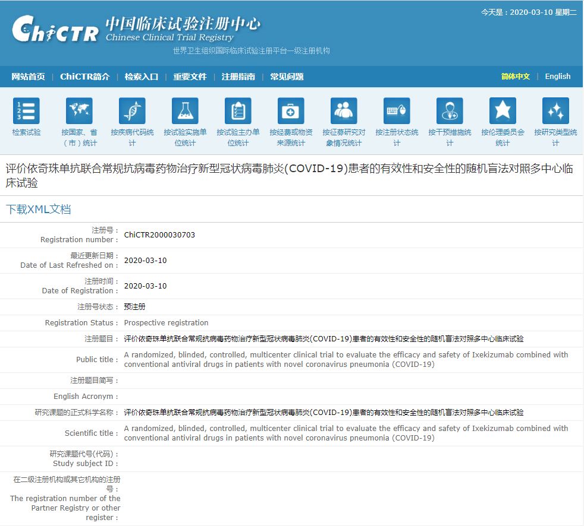Image resolution: width=584 pixels, height=526 pixels.
Task: Click the 检索试验 list icon
Action: tap(26, 111)
